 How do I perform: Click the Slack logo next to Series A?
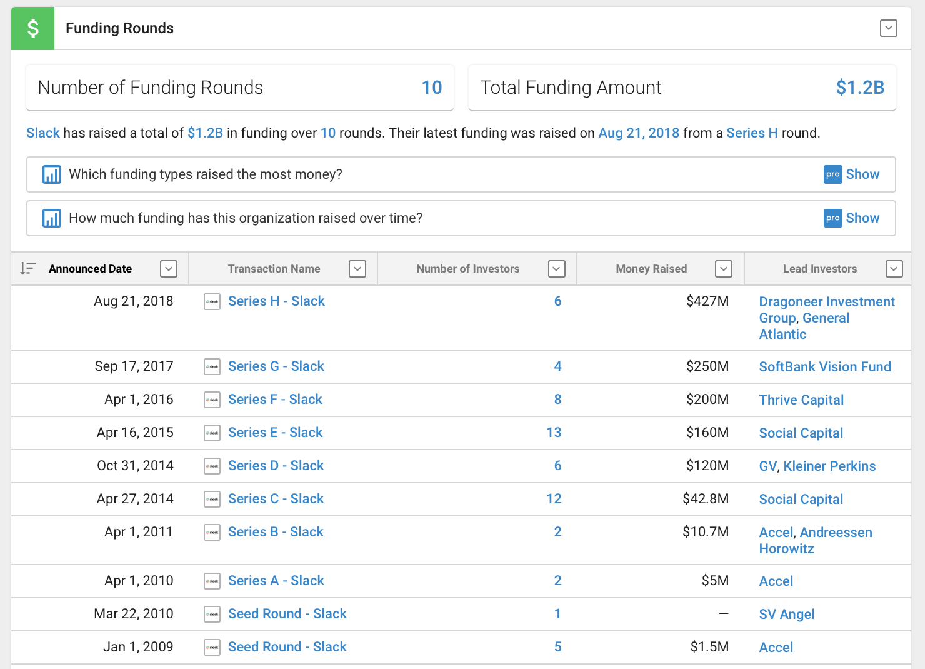point(212,581)
